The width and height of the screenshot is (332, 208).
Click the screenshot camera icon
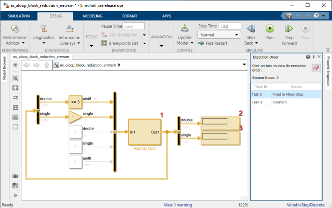(15, 176)
